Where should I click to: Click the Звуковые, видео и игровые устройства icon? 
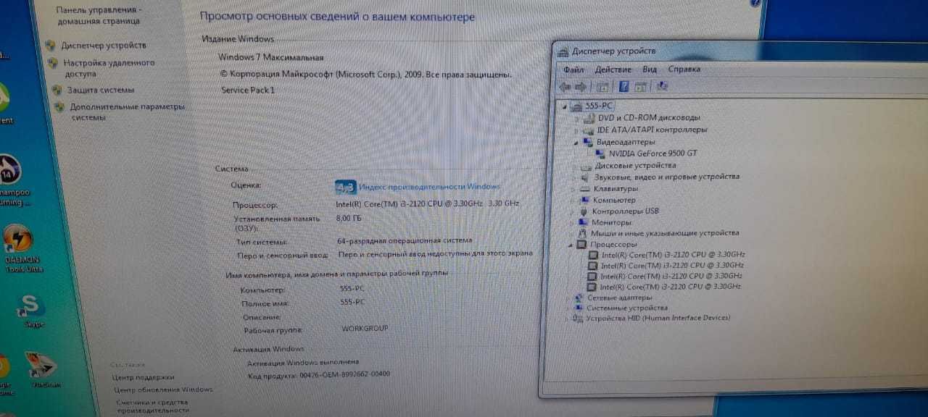(x=586, y=177)
